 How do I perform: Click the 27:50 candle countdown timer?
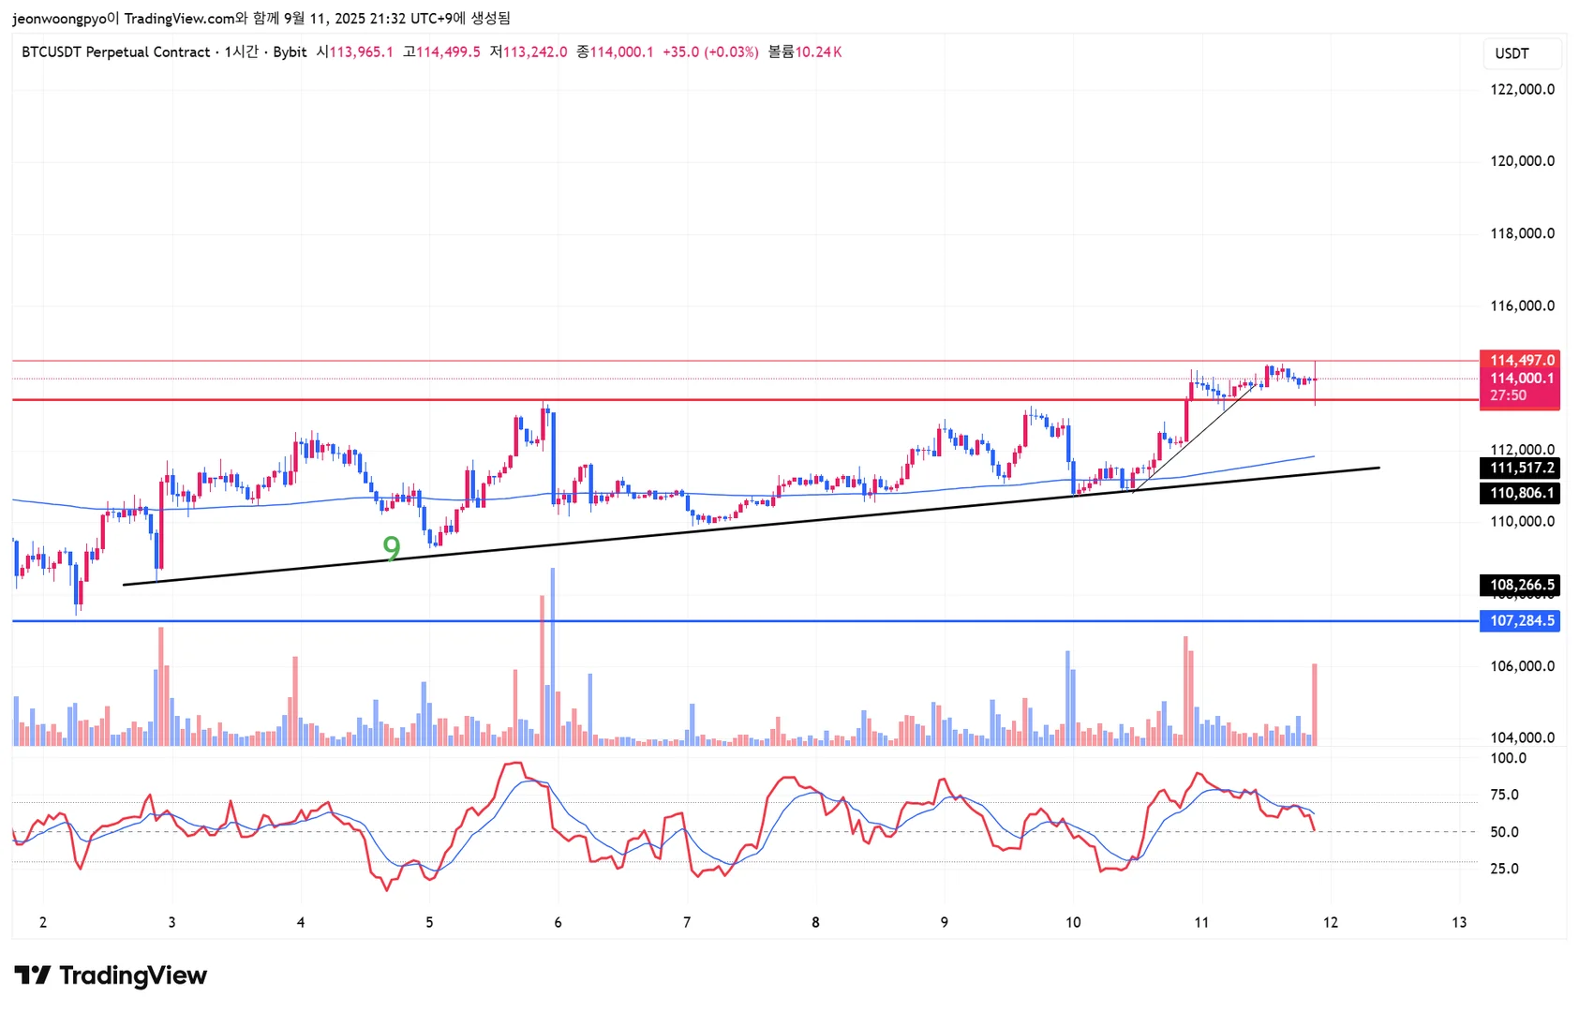point(1509,395)
